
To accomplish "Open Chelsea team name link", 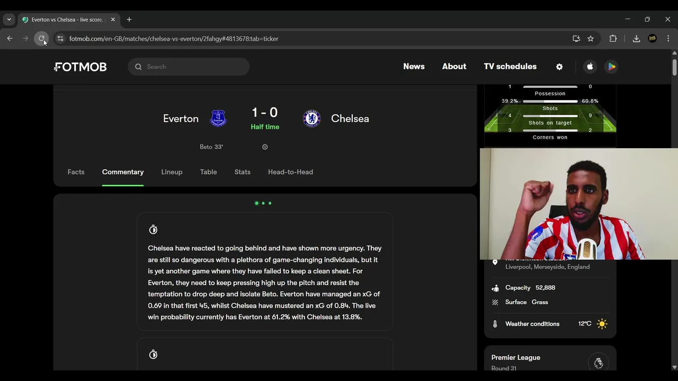I will click(x=350, y=119).
